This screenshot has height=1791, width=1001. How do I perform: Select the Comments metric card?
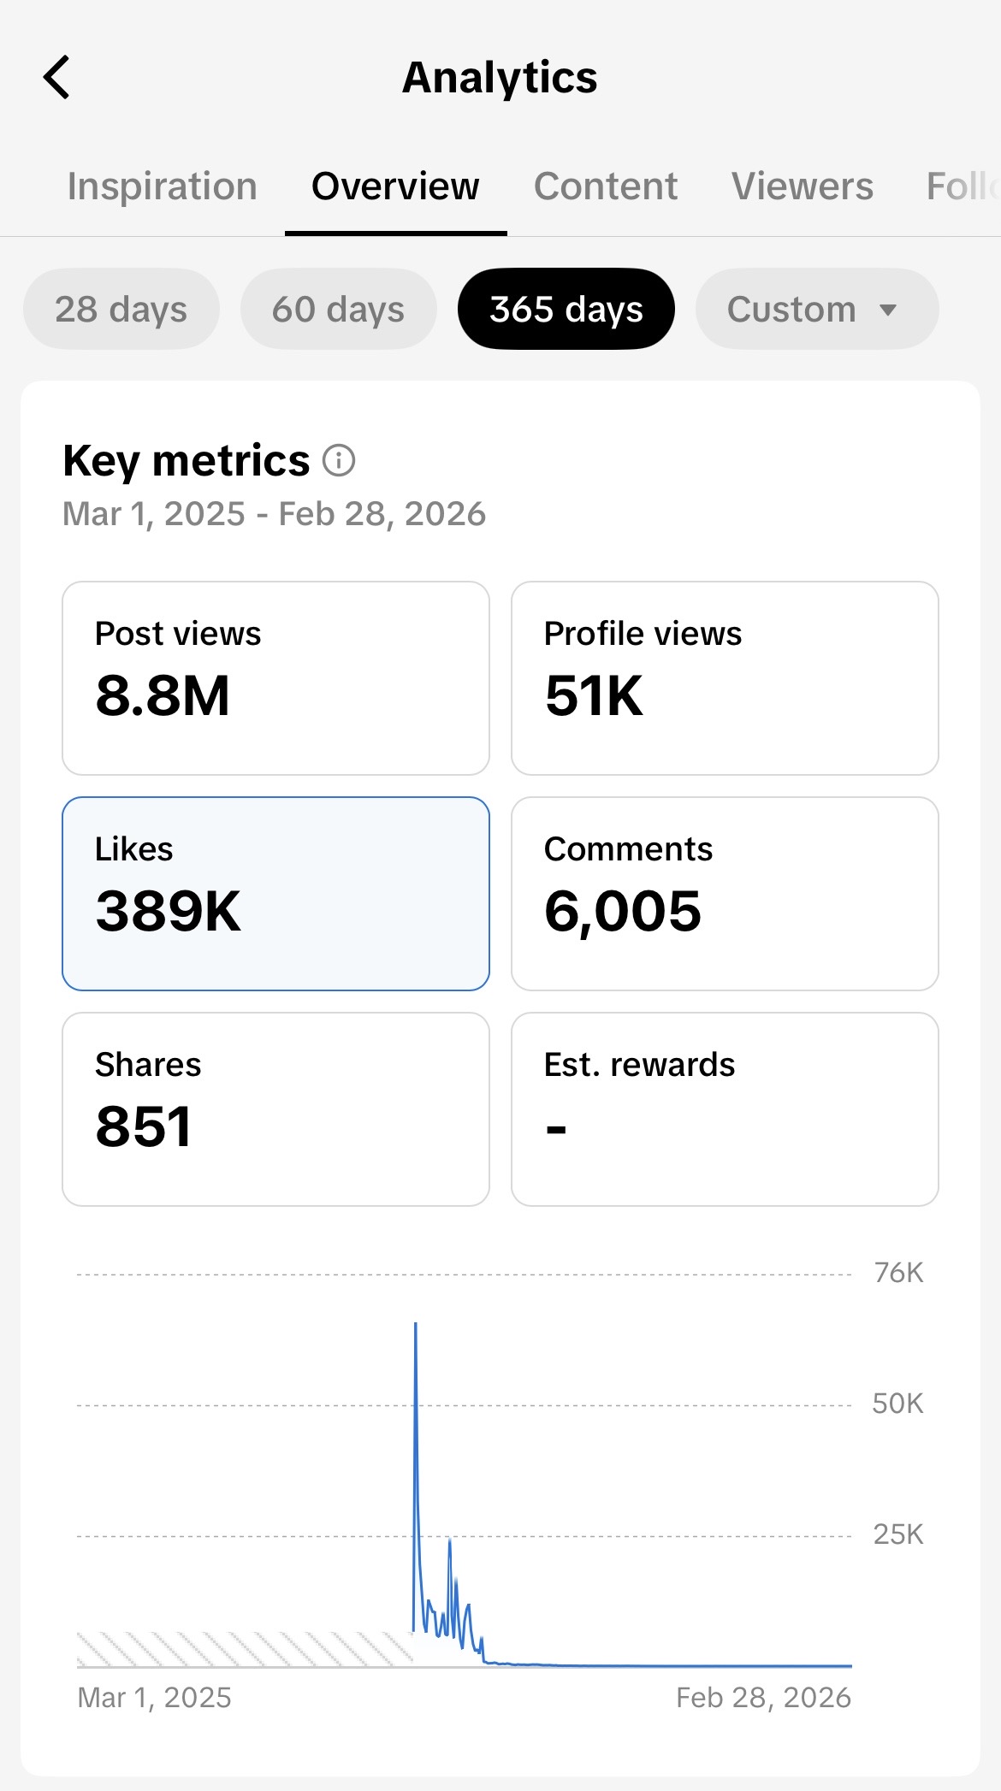coord(725,894)
